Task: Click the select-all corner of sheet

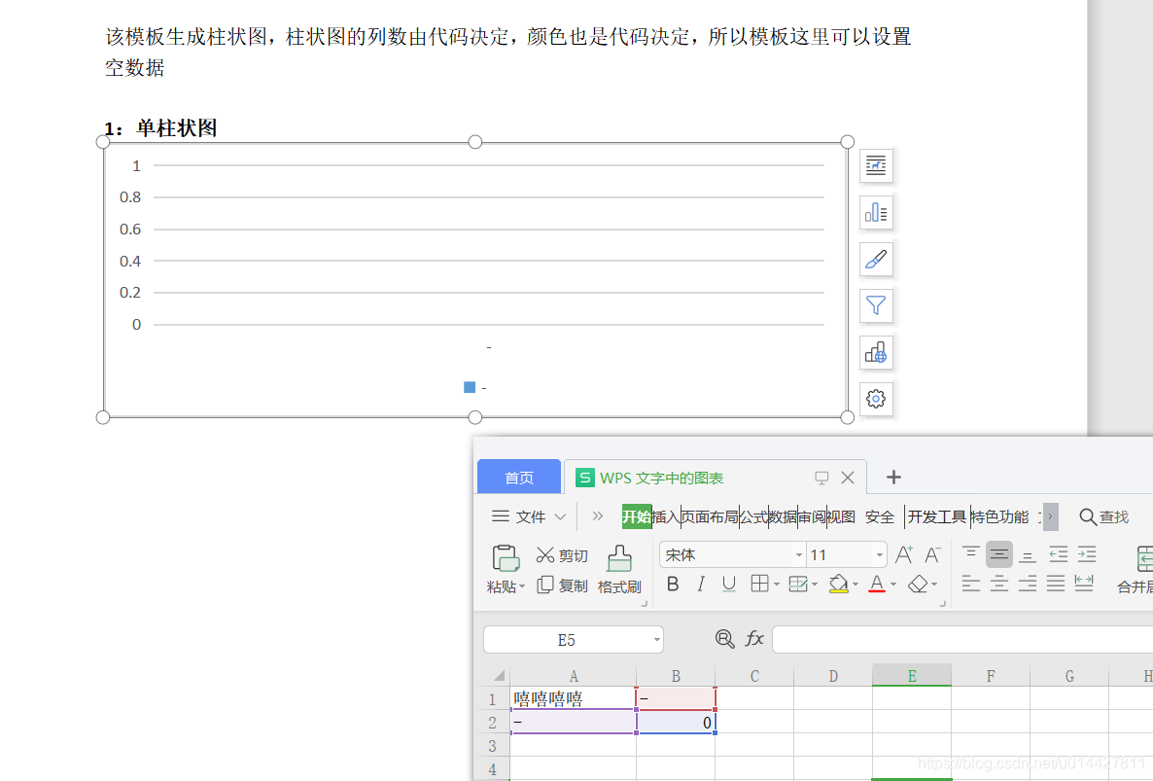Action: coord(499,676)
